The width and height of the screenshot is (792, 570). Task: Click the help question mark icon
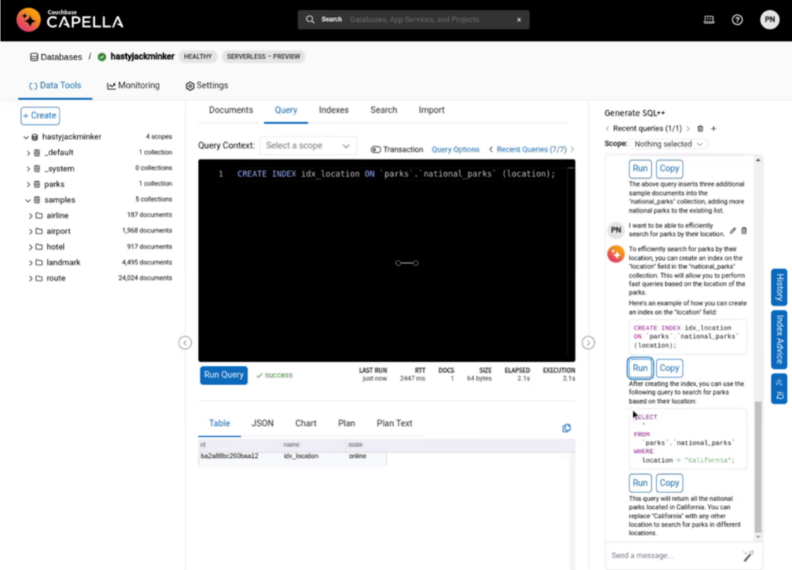pos(737,19)
